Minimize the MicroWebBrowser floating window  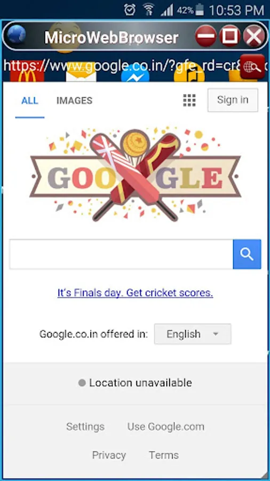[206, 36]
